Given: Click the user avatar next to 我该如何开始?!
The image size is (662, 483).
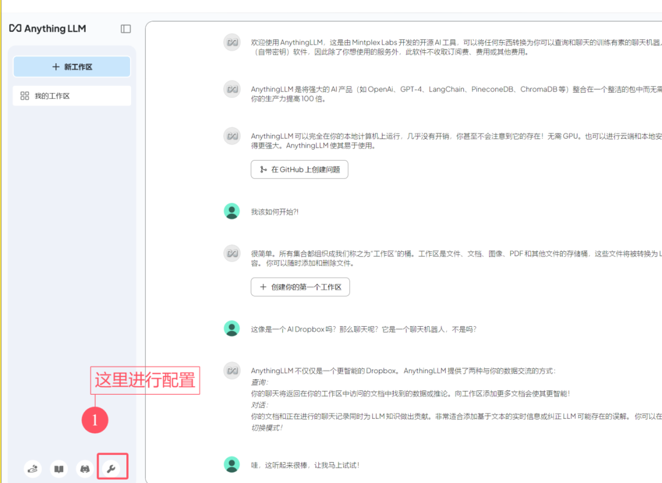Looking at the screenshot, I should click(x=232, y=211).
